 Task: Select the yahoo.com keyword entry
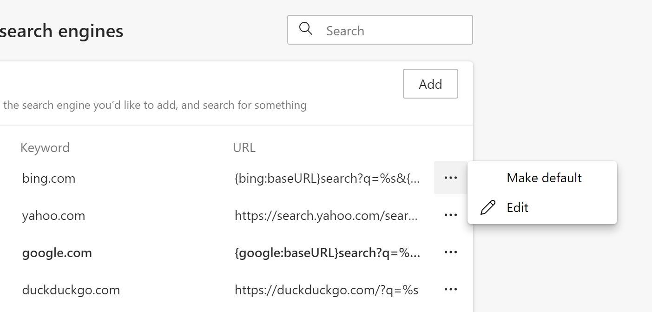[x=53, y=216]
